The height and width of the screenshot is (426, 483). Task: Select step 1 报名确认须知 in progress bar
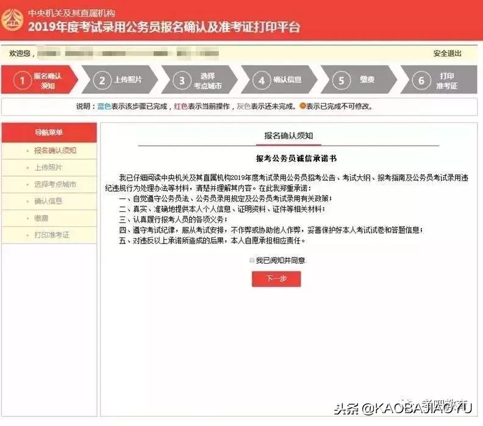click(40, 80)
